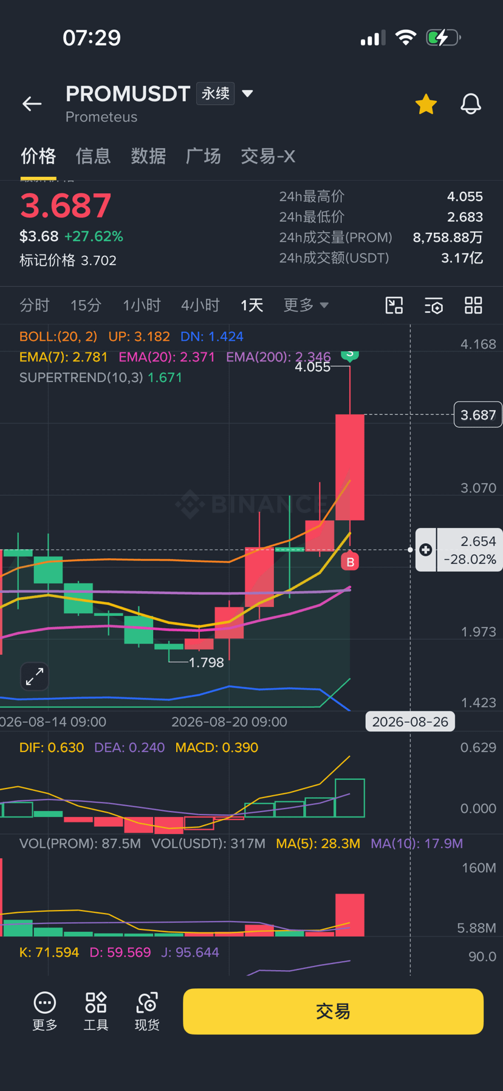Tap the EMA(7): 2.781 label
Image resolution: width=503 pixels, height=1091 pixels.
[x=63, y=357]
